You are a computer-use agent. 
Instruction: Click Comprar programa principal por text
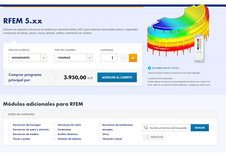25,77
